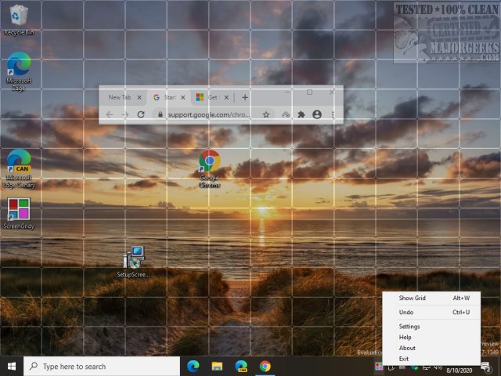Close the New Tab tab in Chrome
The image size is (501, 376).
point(139,97)
